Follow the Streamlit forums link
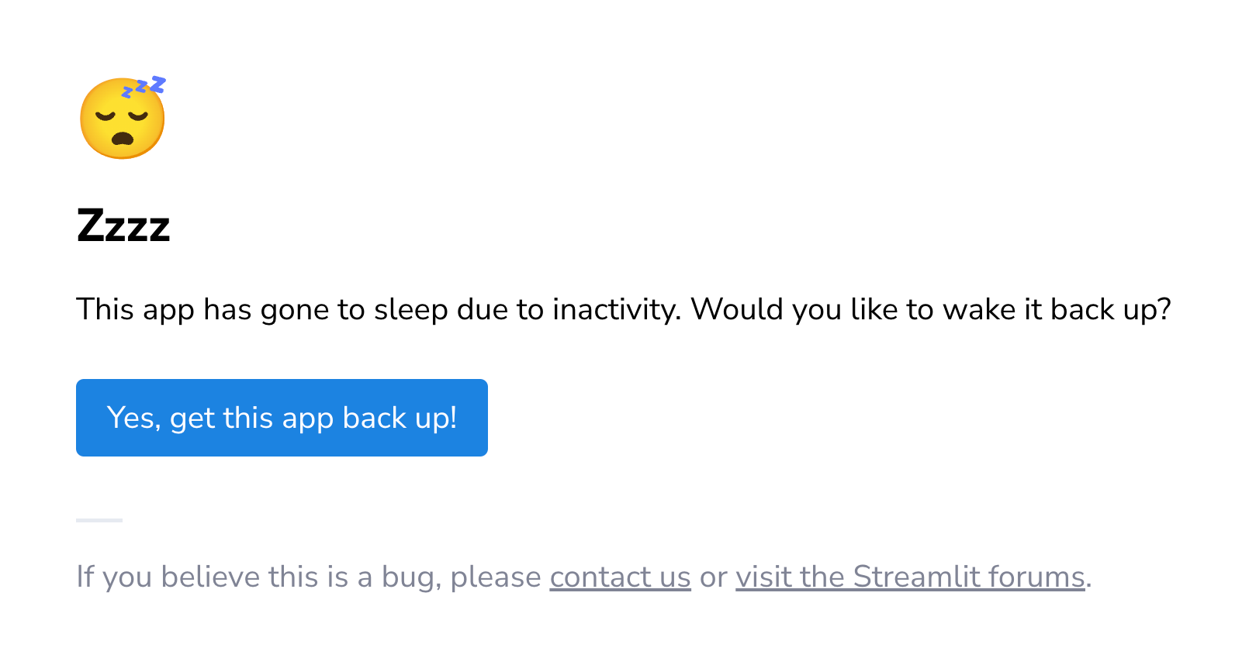The height and width of the screenshot is (665, 1249). (x=911, y=577)
